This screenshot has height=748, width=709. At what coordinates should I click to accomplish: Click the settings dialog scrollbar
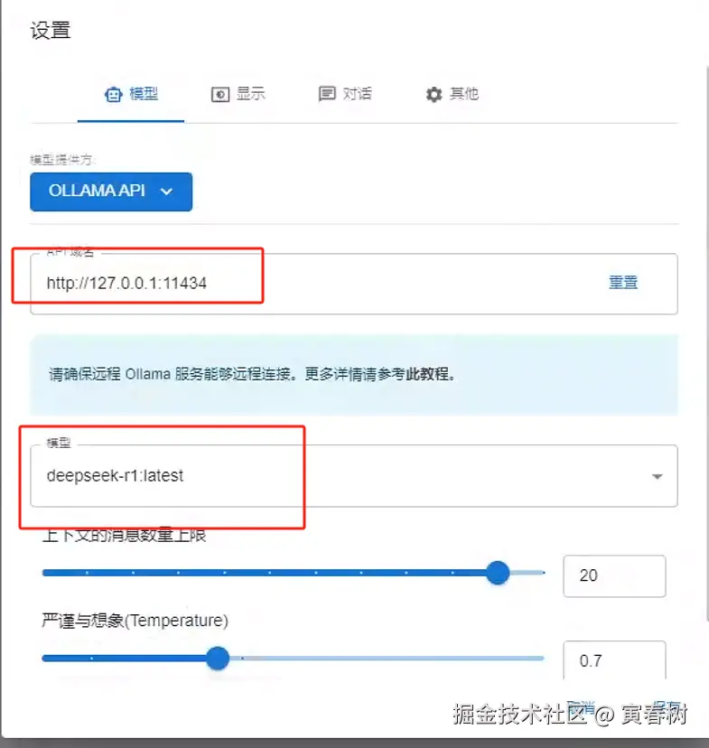click(706, 343)
